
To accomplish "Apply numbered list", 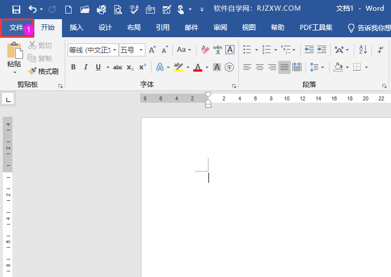I will coord(266,50).
